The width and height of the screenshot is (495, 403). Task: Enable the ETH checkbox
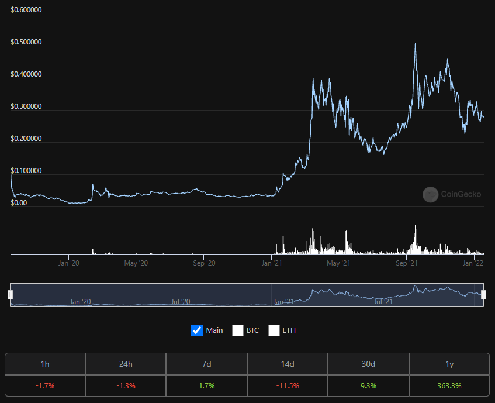274,330
